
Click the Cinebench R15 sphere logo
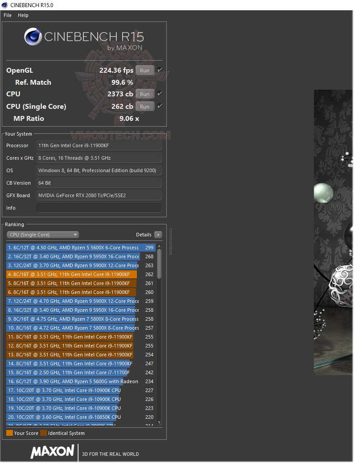coord(33,37)
